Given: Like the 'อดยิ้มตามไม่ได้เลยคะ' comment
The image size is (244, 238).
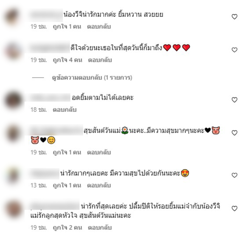Looking at the screenshot, I should click(234, 100).
